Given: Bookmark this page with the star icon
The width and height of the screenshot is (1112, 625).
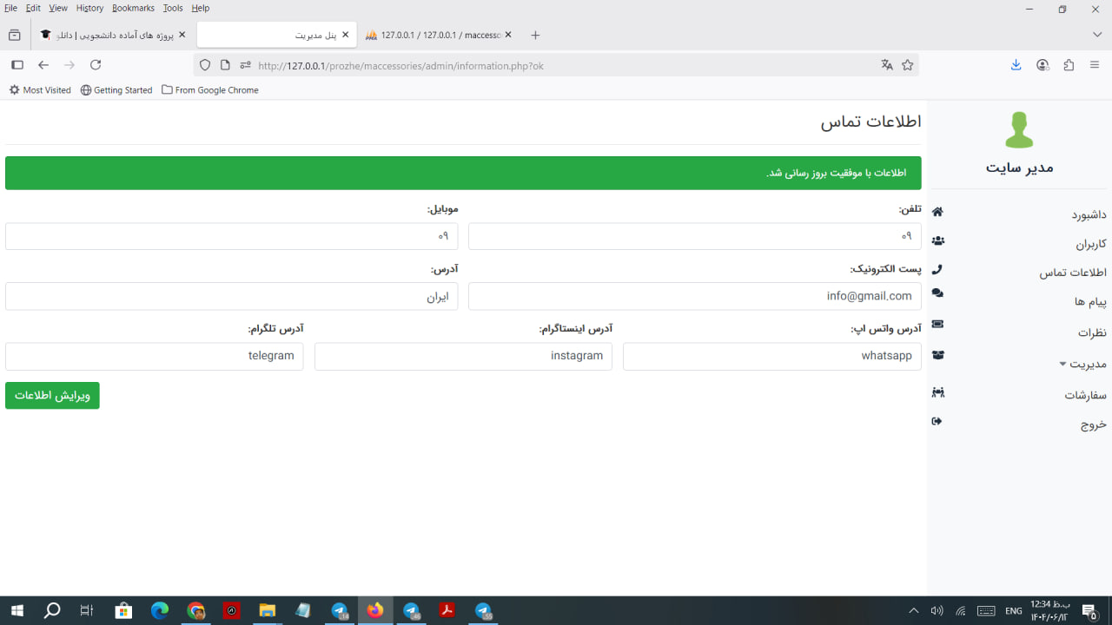Looking at the screenshot, I should pyautogui.click(x=908, y=65).
